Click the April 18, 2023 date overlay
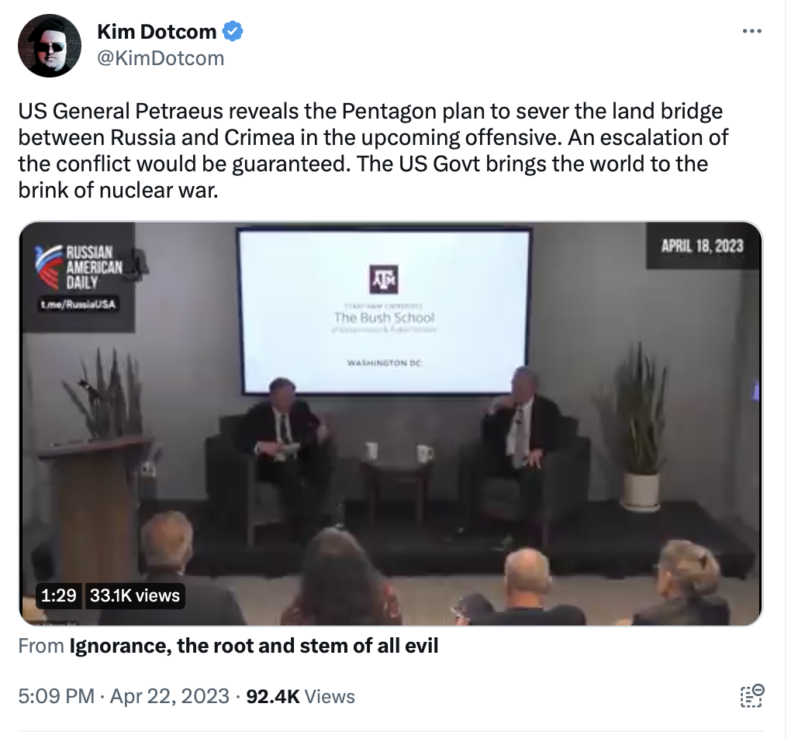This screenshot has height=738, width=791. tap(703, 247)
